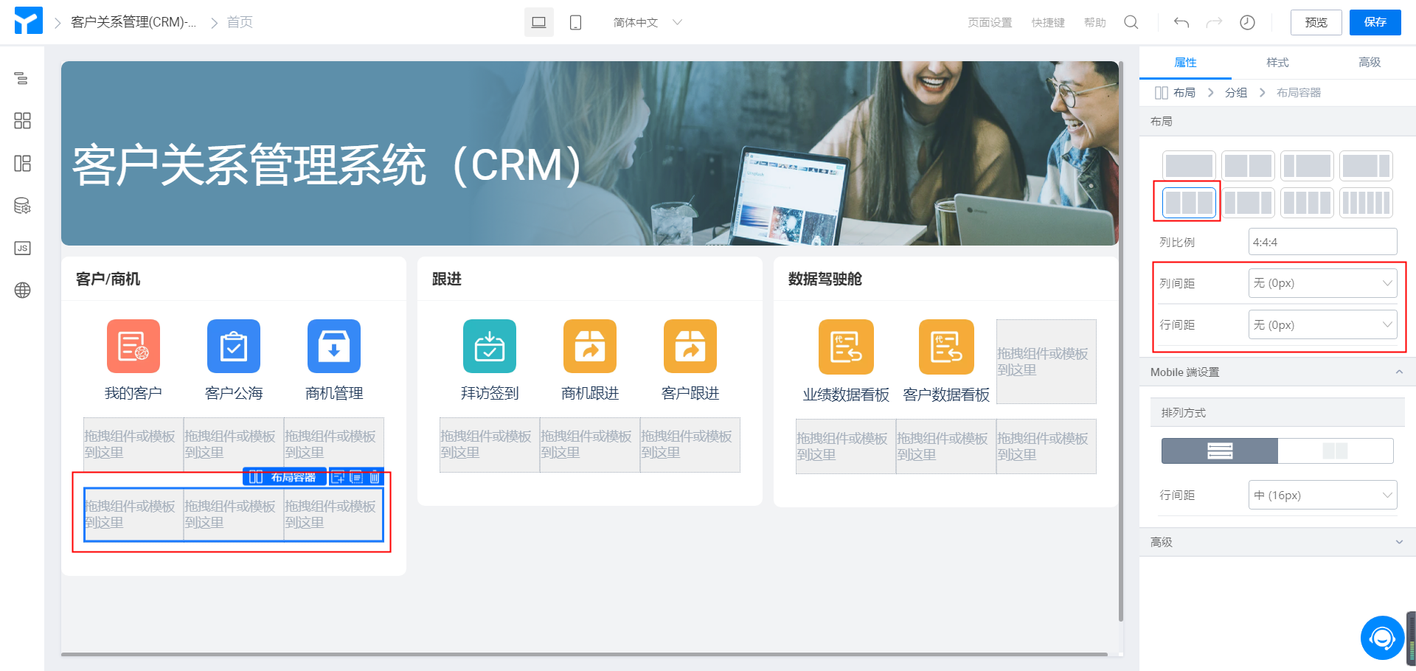
Task: Click the 首页 breadcrumb text
Action: click(x=240, y=22)
